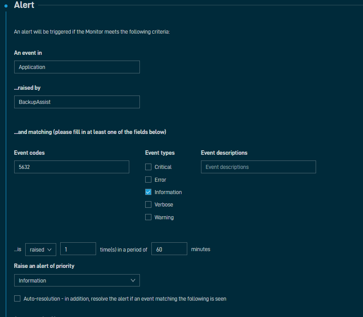
Task: Uncheck the Information event type checkbox
Action: tap(148, 192)
